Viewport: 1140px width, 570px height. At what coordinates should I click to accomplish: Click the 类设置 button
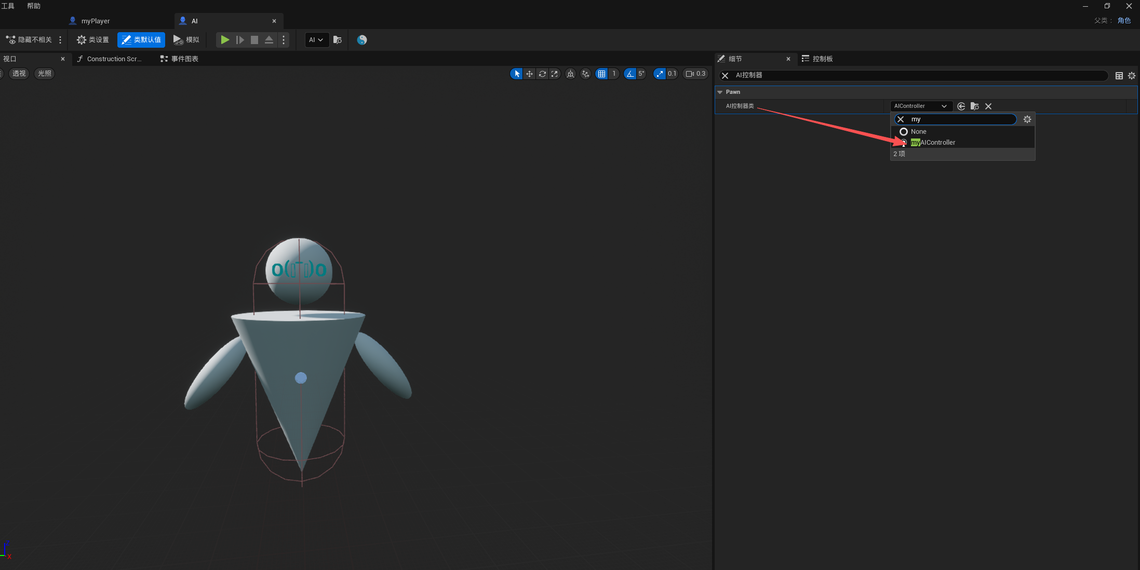tap(93, 40)
